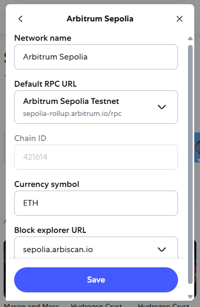Focus the Currency symbol ETH field
Image resolution: width=200 pixels, height=307 pixels.
click(96, 203)
